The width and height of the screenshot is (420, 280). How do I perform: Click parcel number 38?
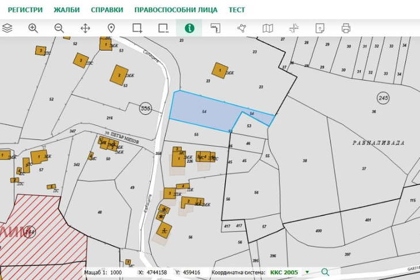tap(305, 161)
